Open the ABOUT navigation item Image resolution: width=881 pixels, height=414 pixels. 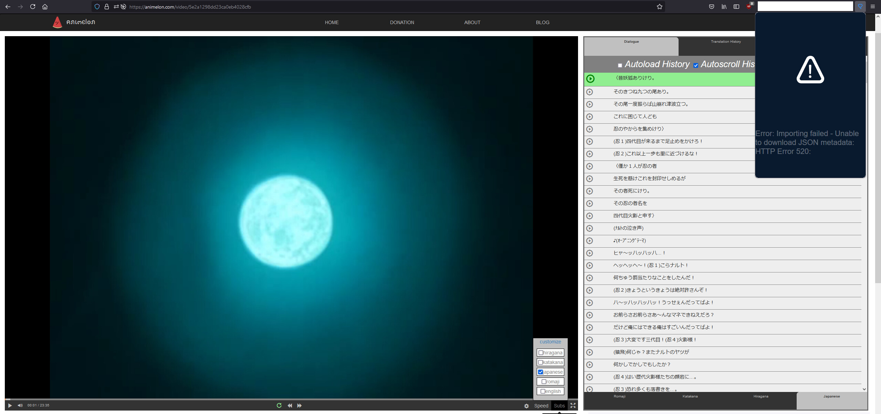(472, 22)
